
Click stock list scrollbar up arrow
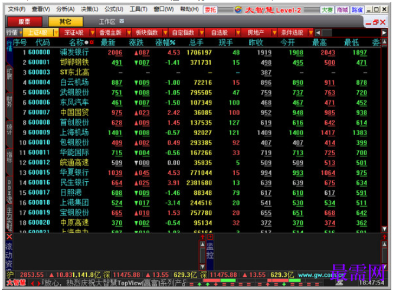pos(384,42)
